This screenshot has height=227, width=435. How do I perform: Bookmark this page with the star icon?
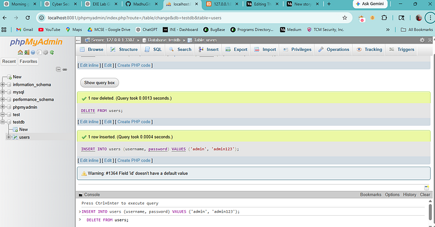[x=344, y=18]
